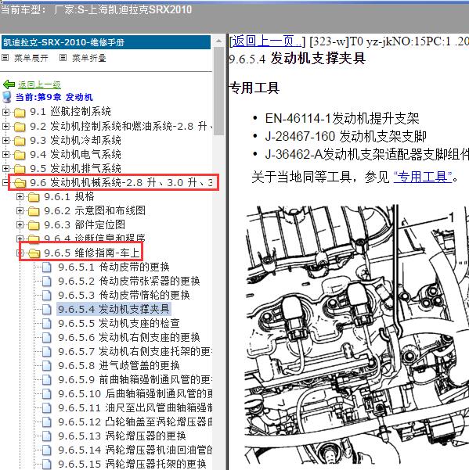
Task: Expand the 9.6.1 规格 node
Action: (20, 196)
